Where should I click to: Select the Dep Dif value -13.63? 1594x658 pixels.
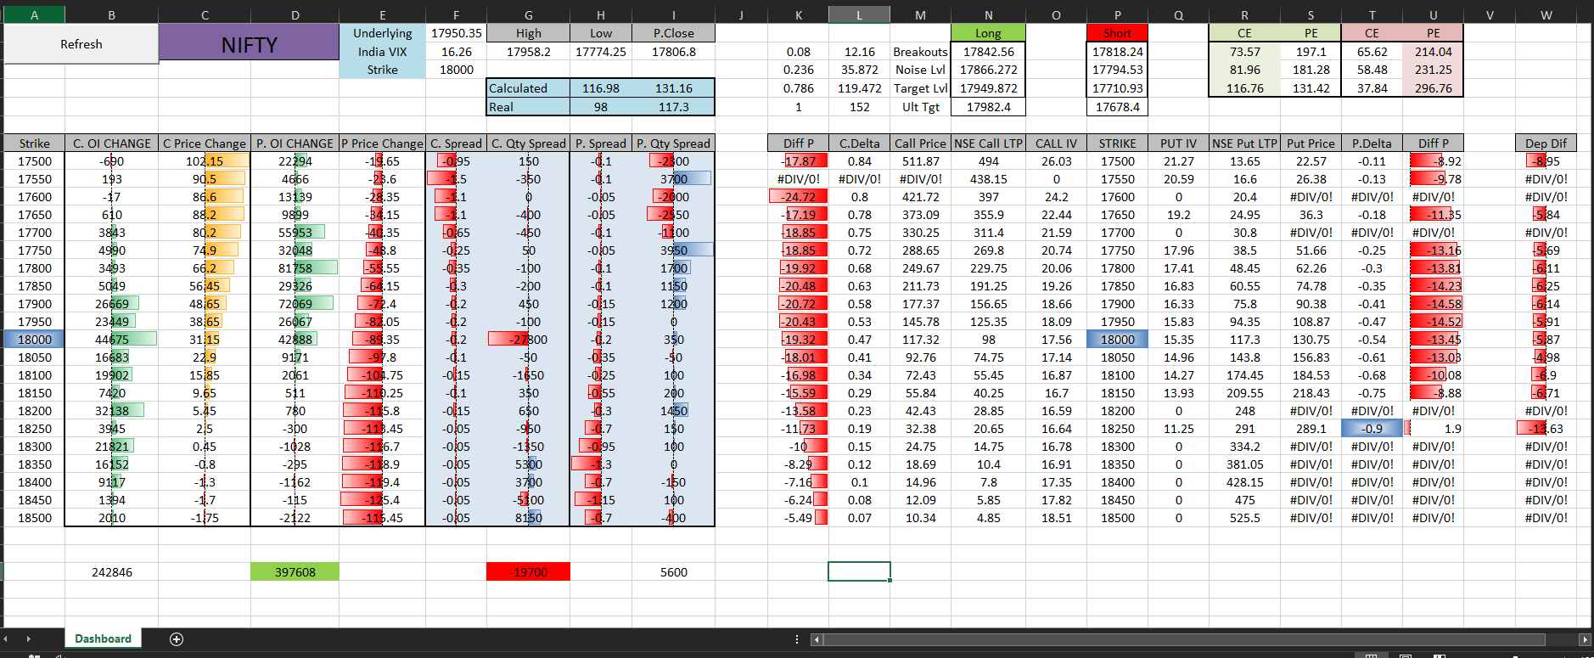tap(1546, 429)
